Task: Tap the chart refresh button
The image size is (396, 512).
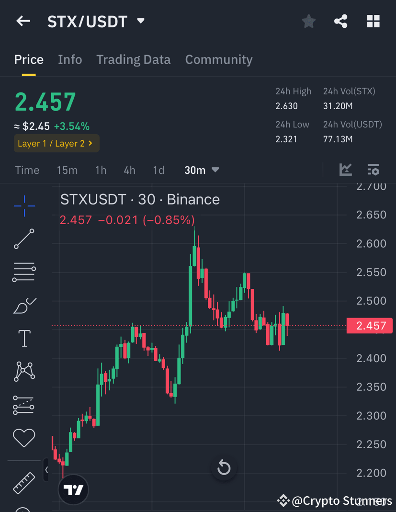Action: click(224, 468)
